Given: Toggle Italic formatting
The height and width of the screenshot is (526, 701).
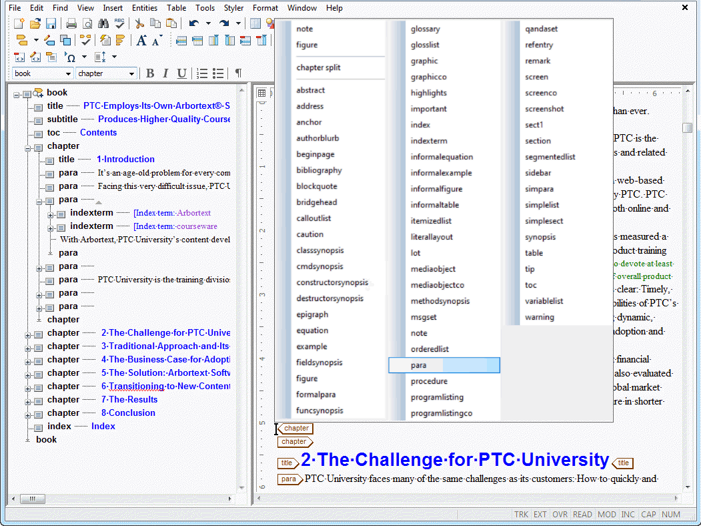Looking at the screenshot, I should (x=165, y=73).
